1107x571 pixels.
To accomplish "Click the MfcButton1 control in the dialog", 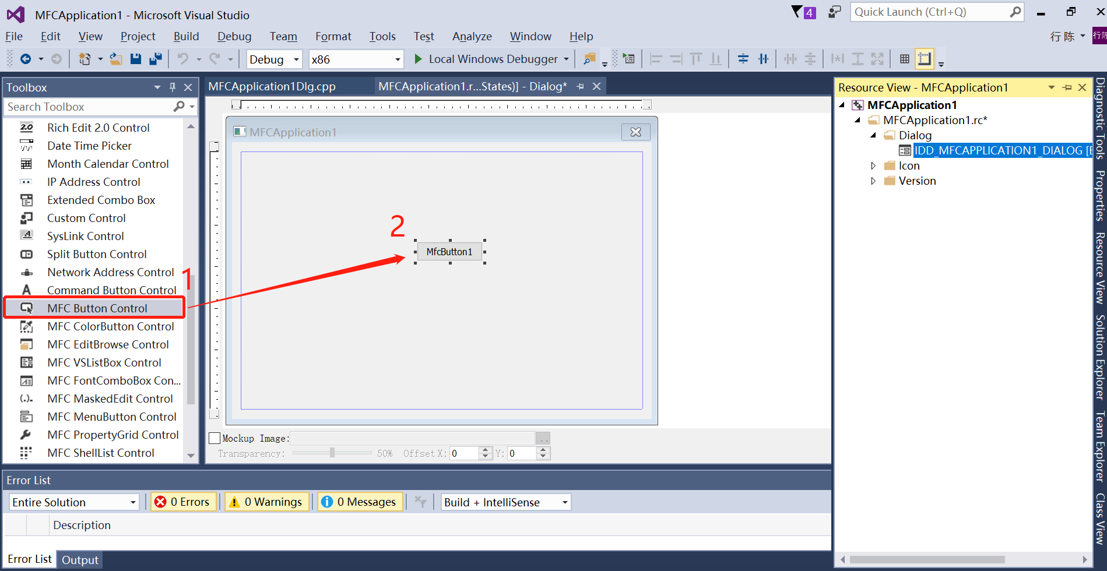I will click(x=449, y=252).
